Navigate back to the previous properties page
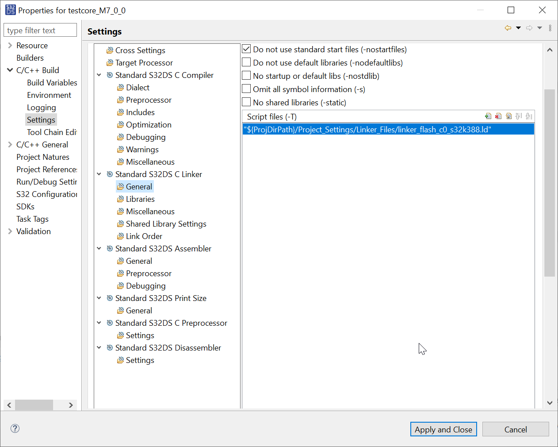This screenshot has width=558, height=447. (508, 28)
